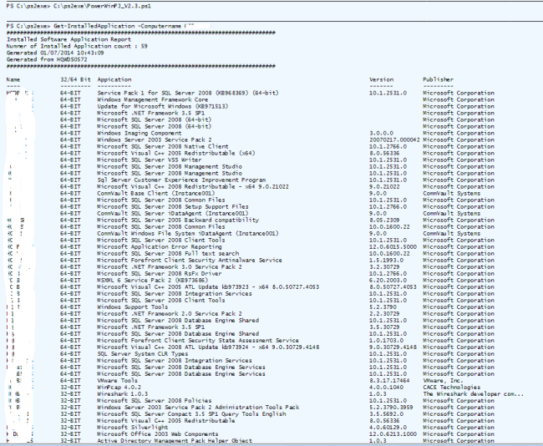Viewport: 543px width, 446px height.
Task: Click publisher 'CACE Technologies'
Action: (451, 388)
